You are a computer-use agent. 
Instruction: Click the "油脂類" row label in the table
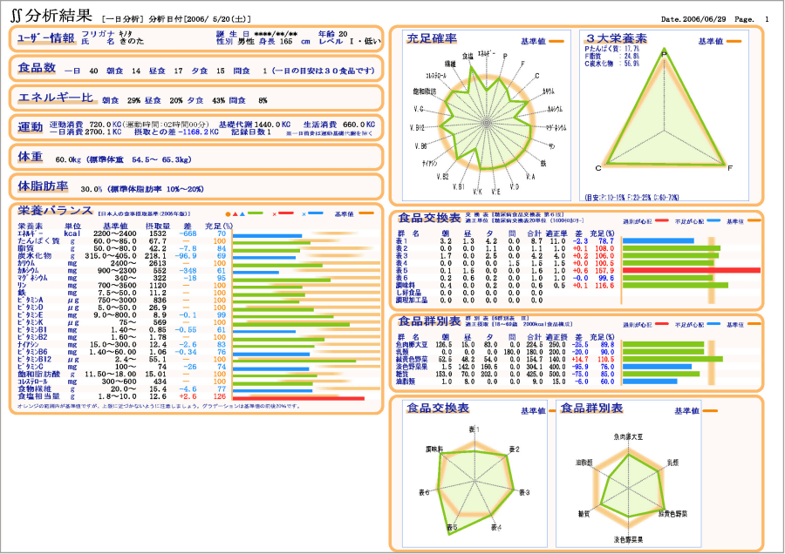click(405, 382)
